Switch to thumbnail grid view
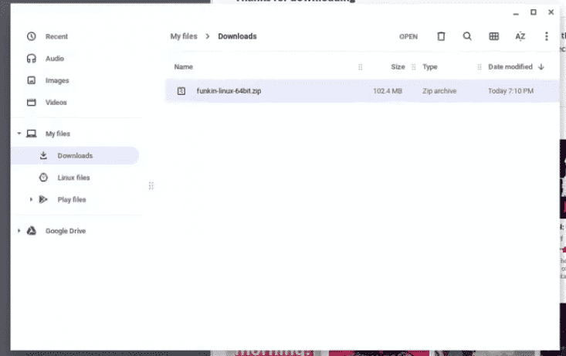 493,36
